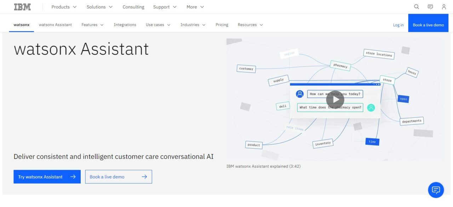
Task: Expand the Products dropdown menu
Action: (x=64, y=7)
